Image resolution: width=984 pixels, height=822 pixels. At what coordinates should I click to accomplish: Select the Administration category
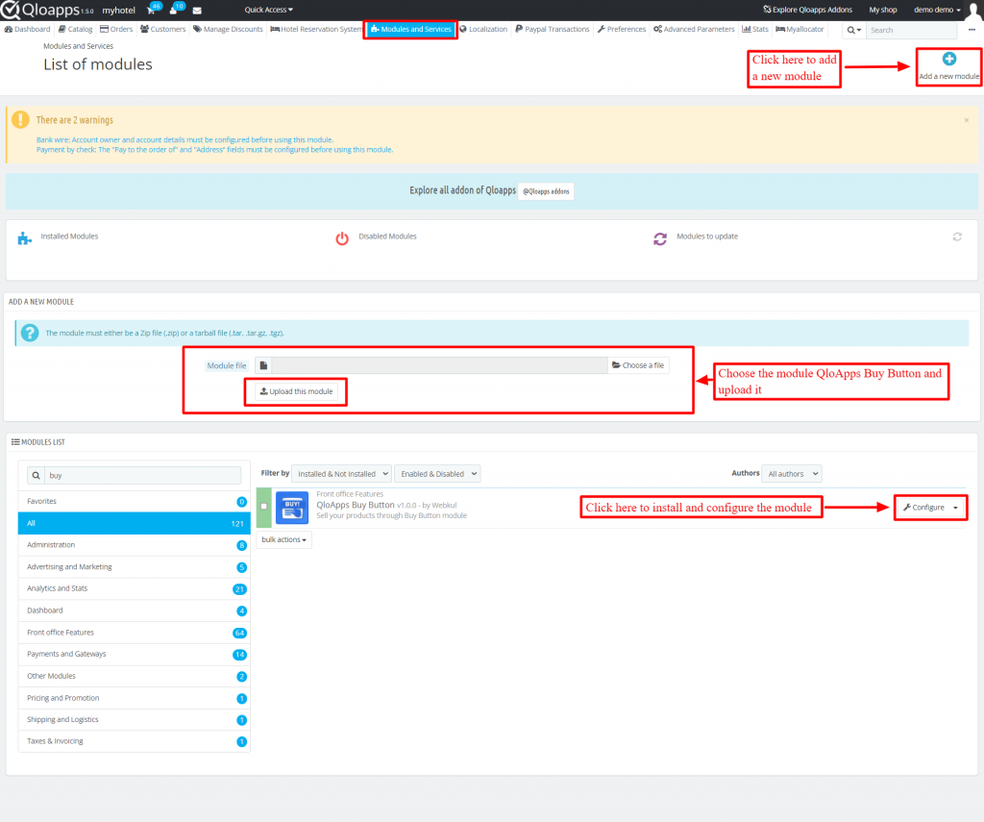[135, 545]
